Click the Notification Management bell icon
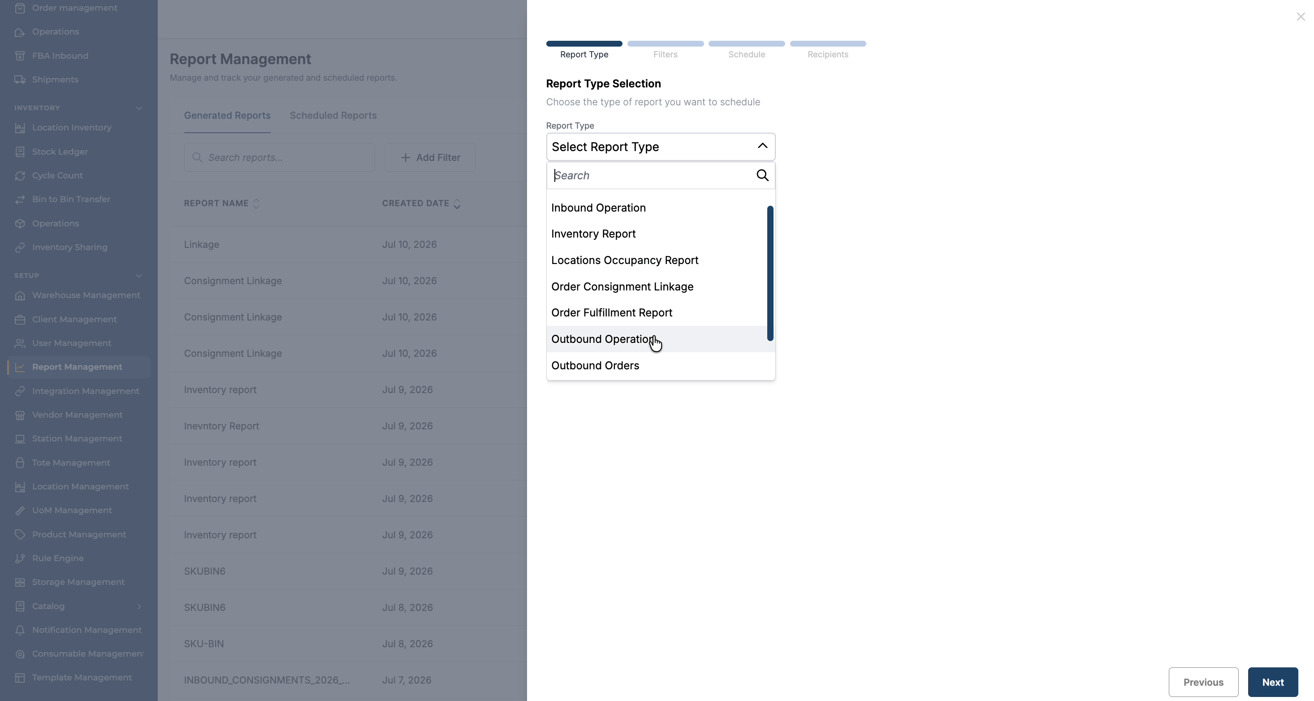The image size is (1314, 701). [20, 630]
